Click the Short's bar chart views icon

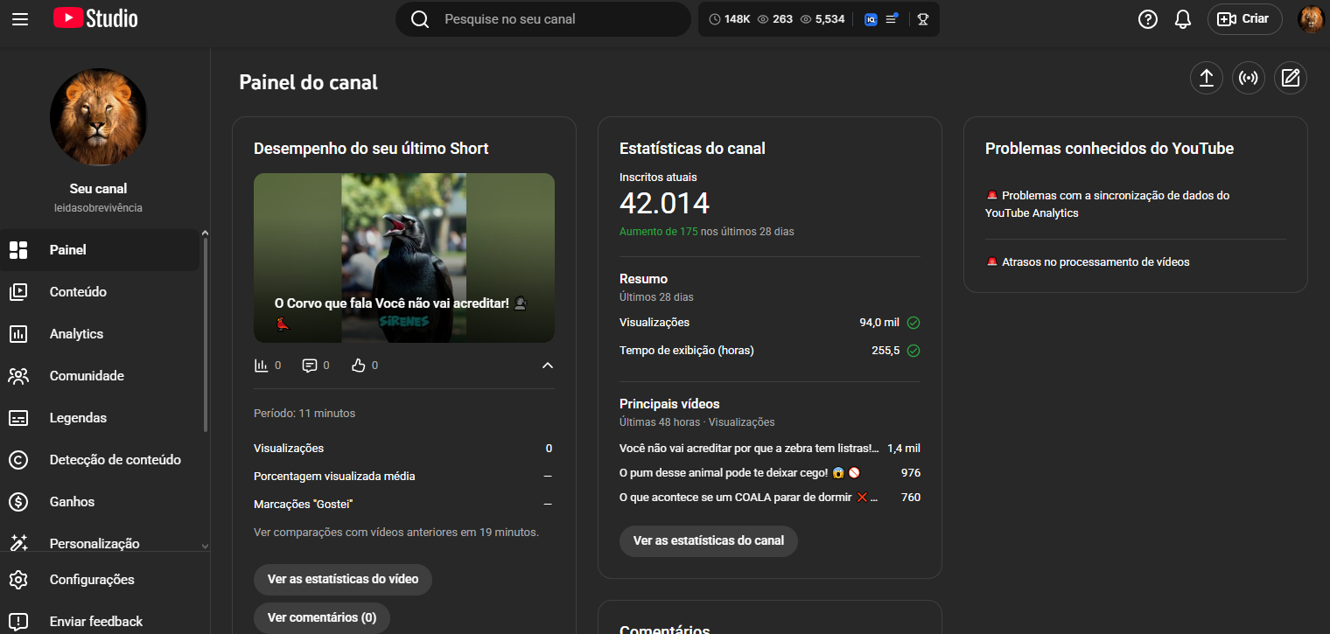tap(261, 366)
